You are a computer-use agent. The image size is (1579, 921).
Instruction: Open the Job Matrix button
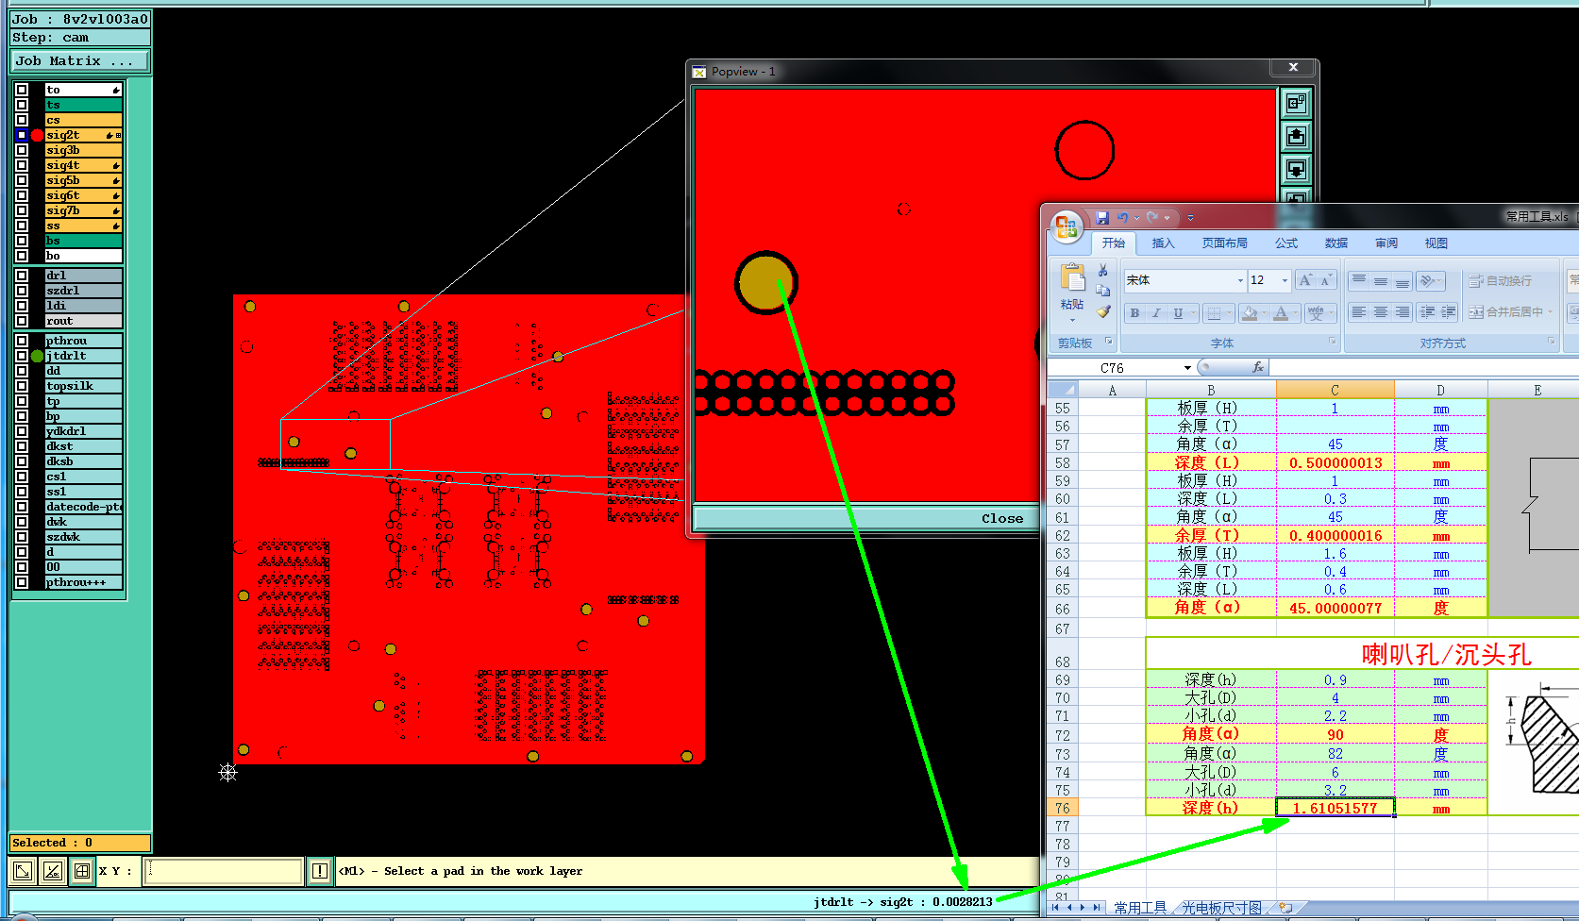tap(80, 61)
